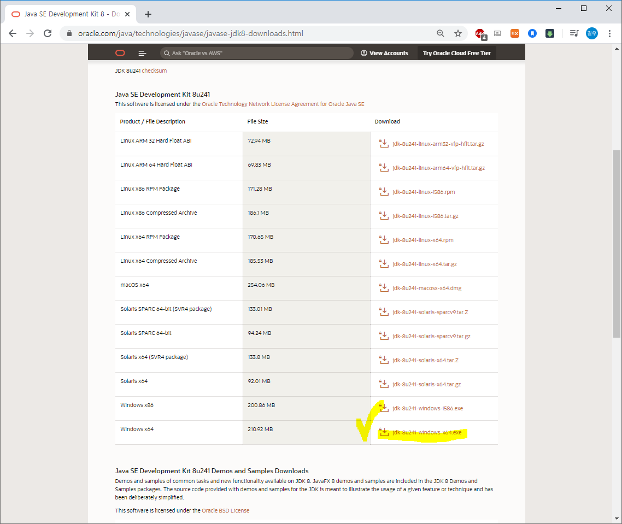Click the browser forward arrow
The width and height of the screenshot is (622, 524).
30,33
